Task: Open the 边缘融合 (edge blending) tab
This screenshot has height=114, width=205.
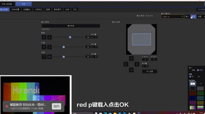Action: [27, 10]
